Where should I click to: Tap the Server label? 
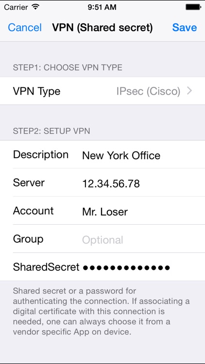pyautogui.click(x=29, y=182)
